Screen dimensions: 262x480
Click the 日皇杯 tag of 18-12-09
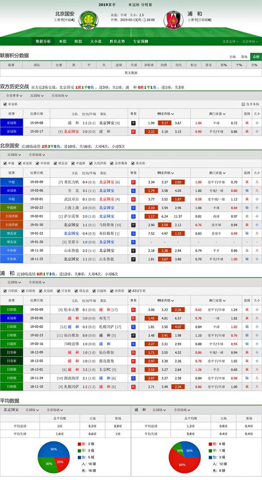(12, 352)
